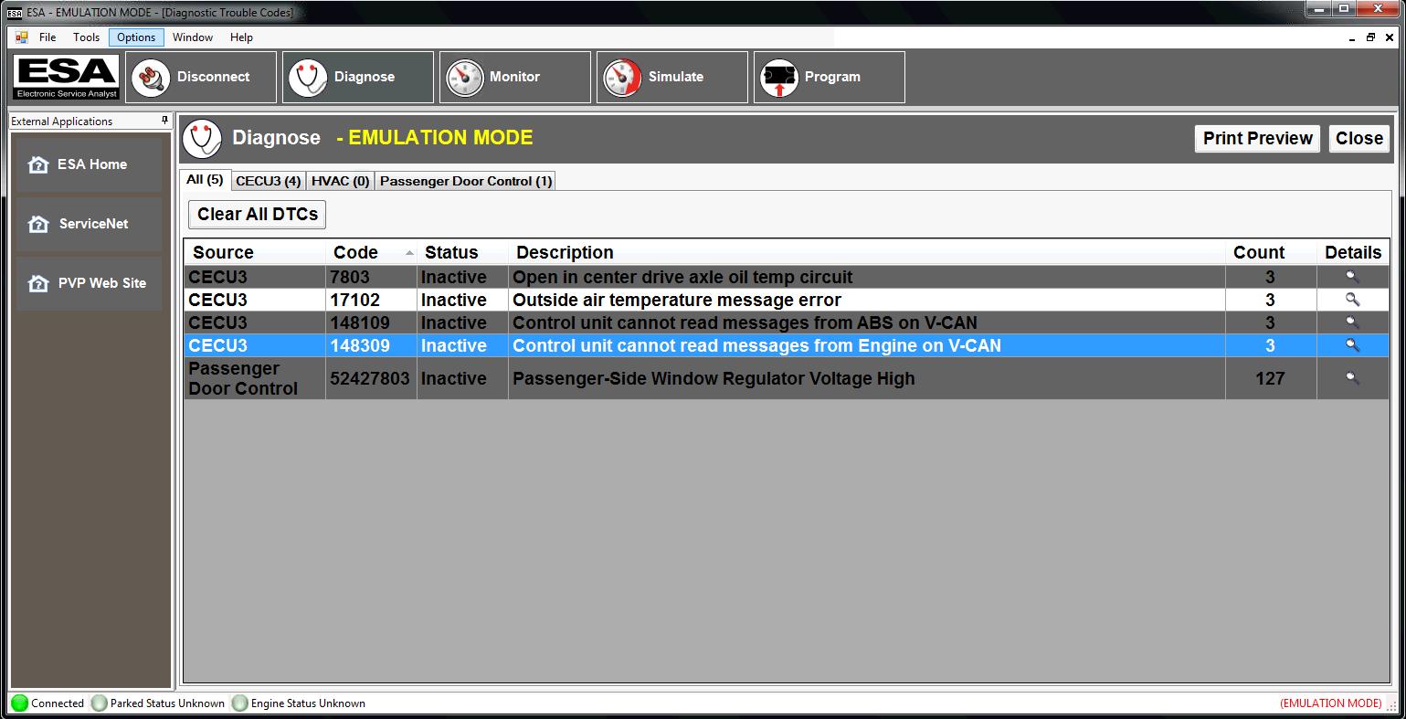Click the Description column header
The width and height of the screenshot is (1406, 719).
[x=866, y=253]
